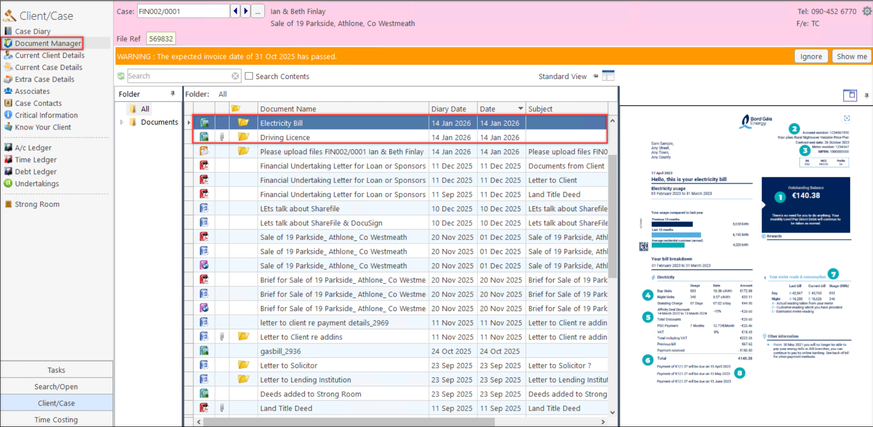
Task: Open the Time Ledger menu item
Action: pyautogui.click(x=36, y=160)
